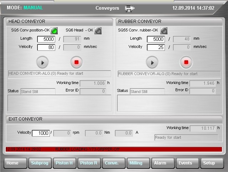Click the Conveyors page title
228x172 pixels.
click(x=107, y=8)
